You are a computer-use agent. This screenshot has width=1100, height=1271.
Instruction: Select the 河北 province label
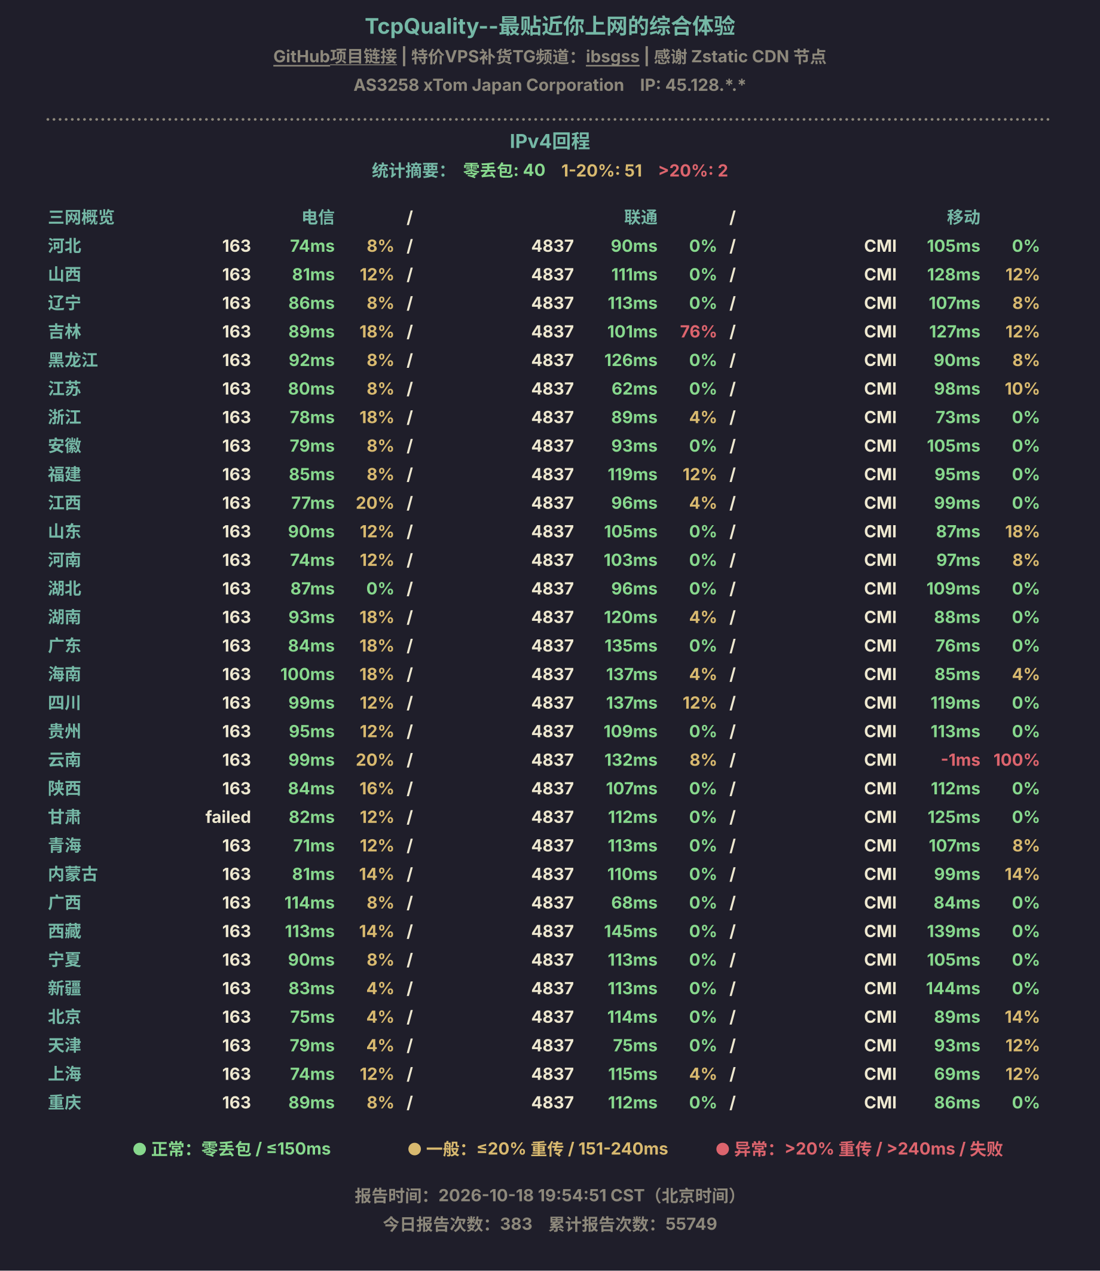pos(65,246)
